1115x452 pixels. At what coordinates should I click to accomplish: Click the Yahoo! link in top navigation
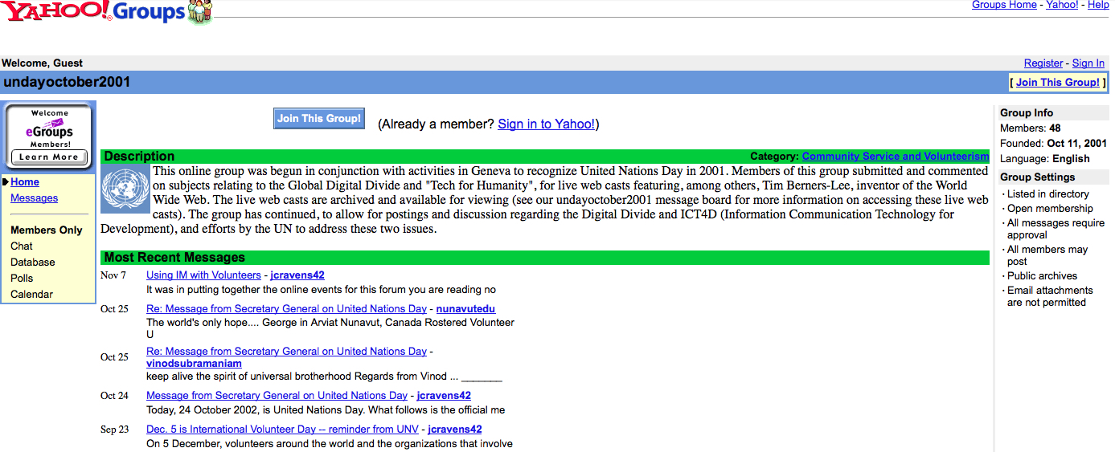click(x=1062, y=5)
